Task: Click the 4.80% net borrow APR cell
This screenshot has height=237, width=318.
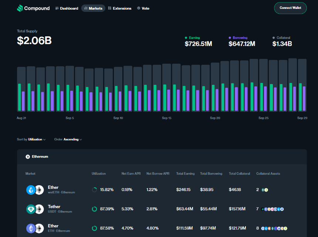Action: pyautogui.click(x=152, y=228)
